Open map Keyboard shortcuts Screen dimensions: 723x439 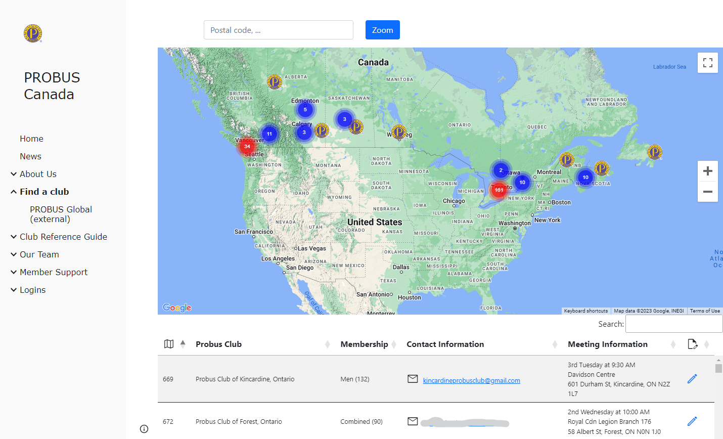tap(586, 311)
